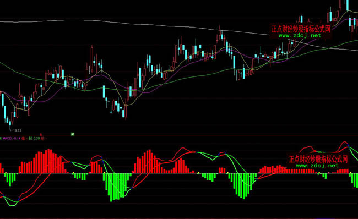Viewport: 358px width, 219px height.
Task: Click the green event marker below the chart
Action: point(73,134)
